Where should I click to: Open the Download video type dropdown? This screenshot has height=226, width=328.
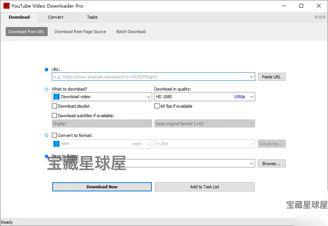[x=102, y=97]
